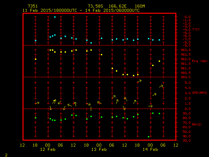Image resolution: width=209 pixels, height=157 pixels.
Task: Select the UTC date range title line
Action: [x=81, y=10]
